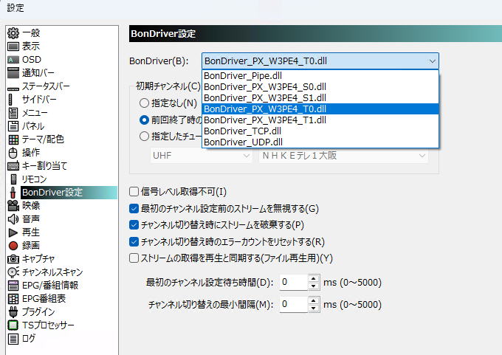Increase 最初のチャンネル設定待ち時間 spinner value
Screen dimensions: 502x355
pos(313,278)
